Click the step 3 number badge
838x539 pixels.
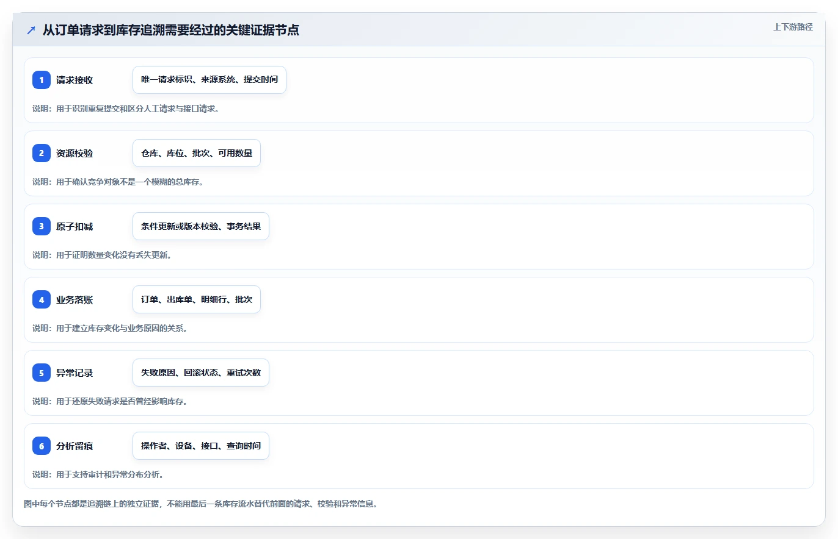point(42,226)
